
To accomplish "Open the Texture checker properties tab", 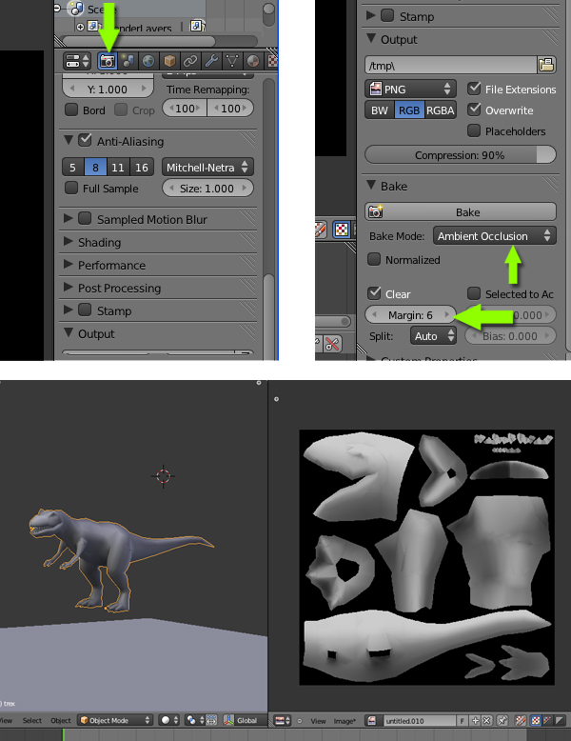I will tap(272, 61).
